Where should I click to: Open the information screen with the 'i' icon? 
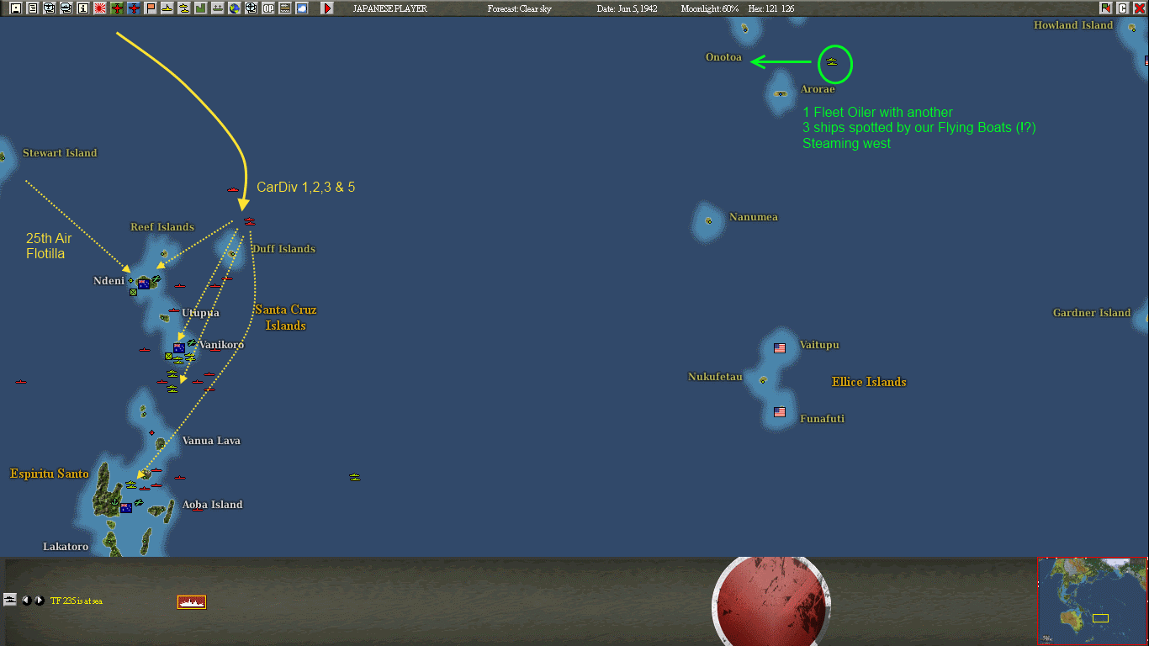click(82, 8)
